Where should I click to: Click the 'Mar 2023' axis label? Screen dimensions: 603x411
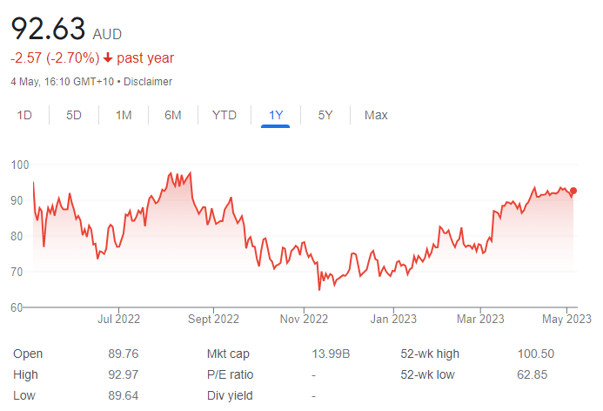click(480, 319)
